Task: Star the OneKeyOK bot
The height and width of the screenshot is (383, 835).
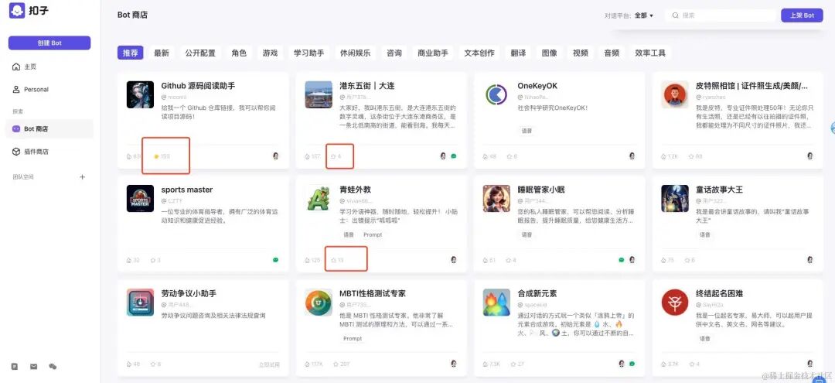Action: point(509,156)
